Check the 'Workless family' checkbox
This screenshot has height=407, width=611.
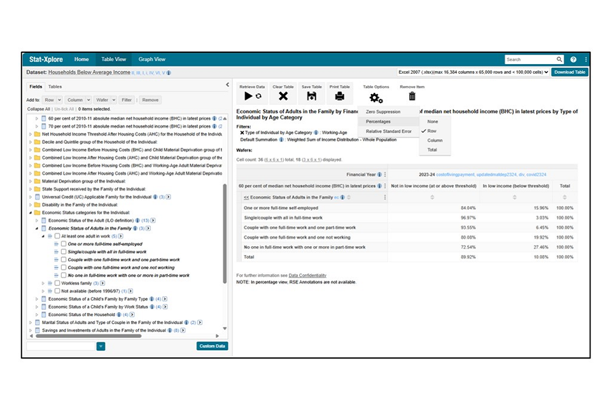click(57, 283)
